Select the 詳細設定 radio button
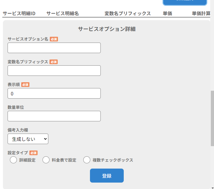 pos(13,160)
